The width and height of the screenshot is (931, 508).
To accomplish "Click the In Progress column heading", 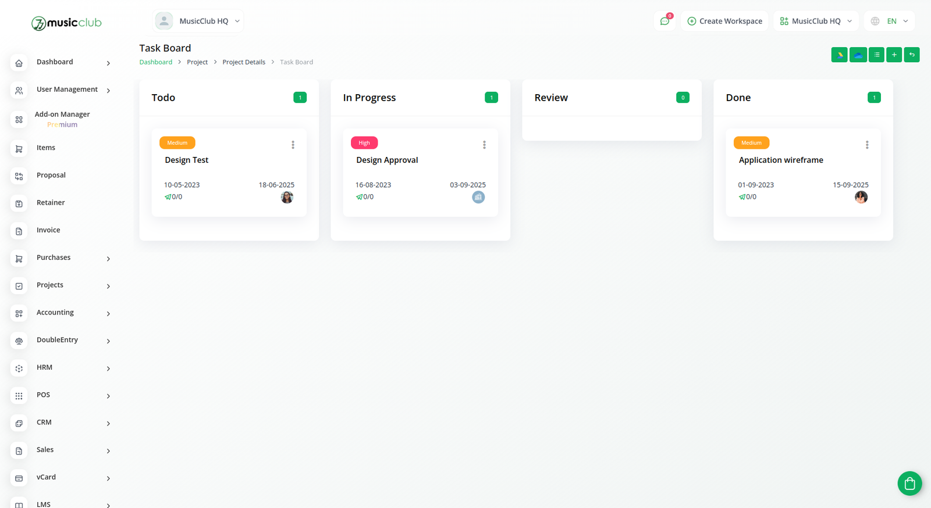I will 369,98.
